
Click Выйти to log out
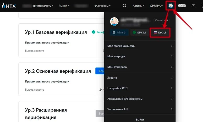[x=140, y=120]
